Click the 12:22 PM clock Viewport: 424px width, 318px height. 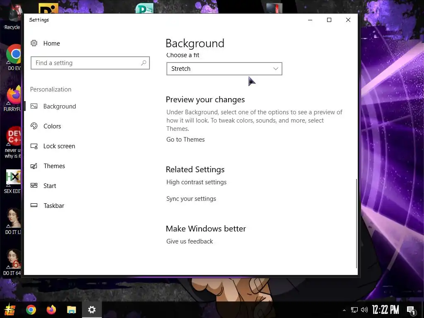coord(385,310)
